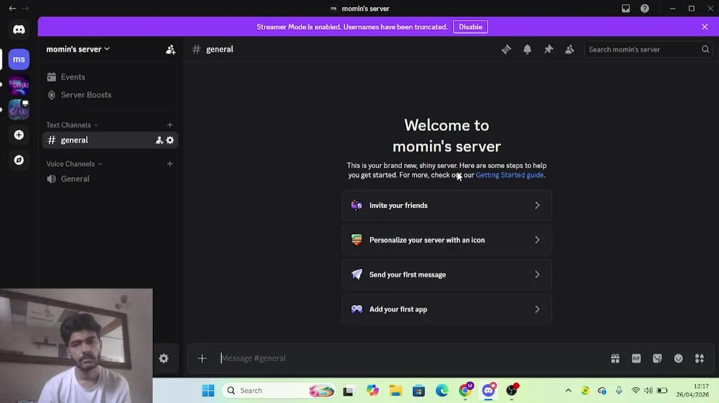Screen dimensions: 719x403
Task: Dismiss the Streamer Mode banner
Action: coord(704,27)
